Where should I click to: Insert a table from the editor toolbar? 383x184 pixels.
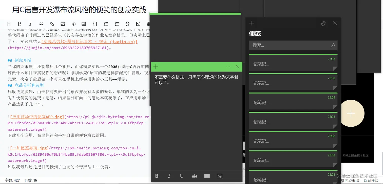point(148,24)
